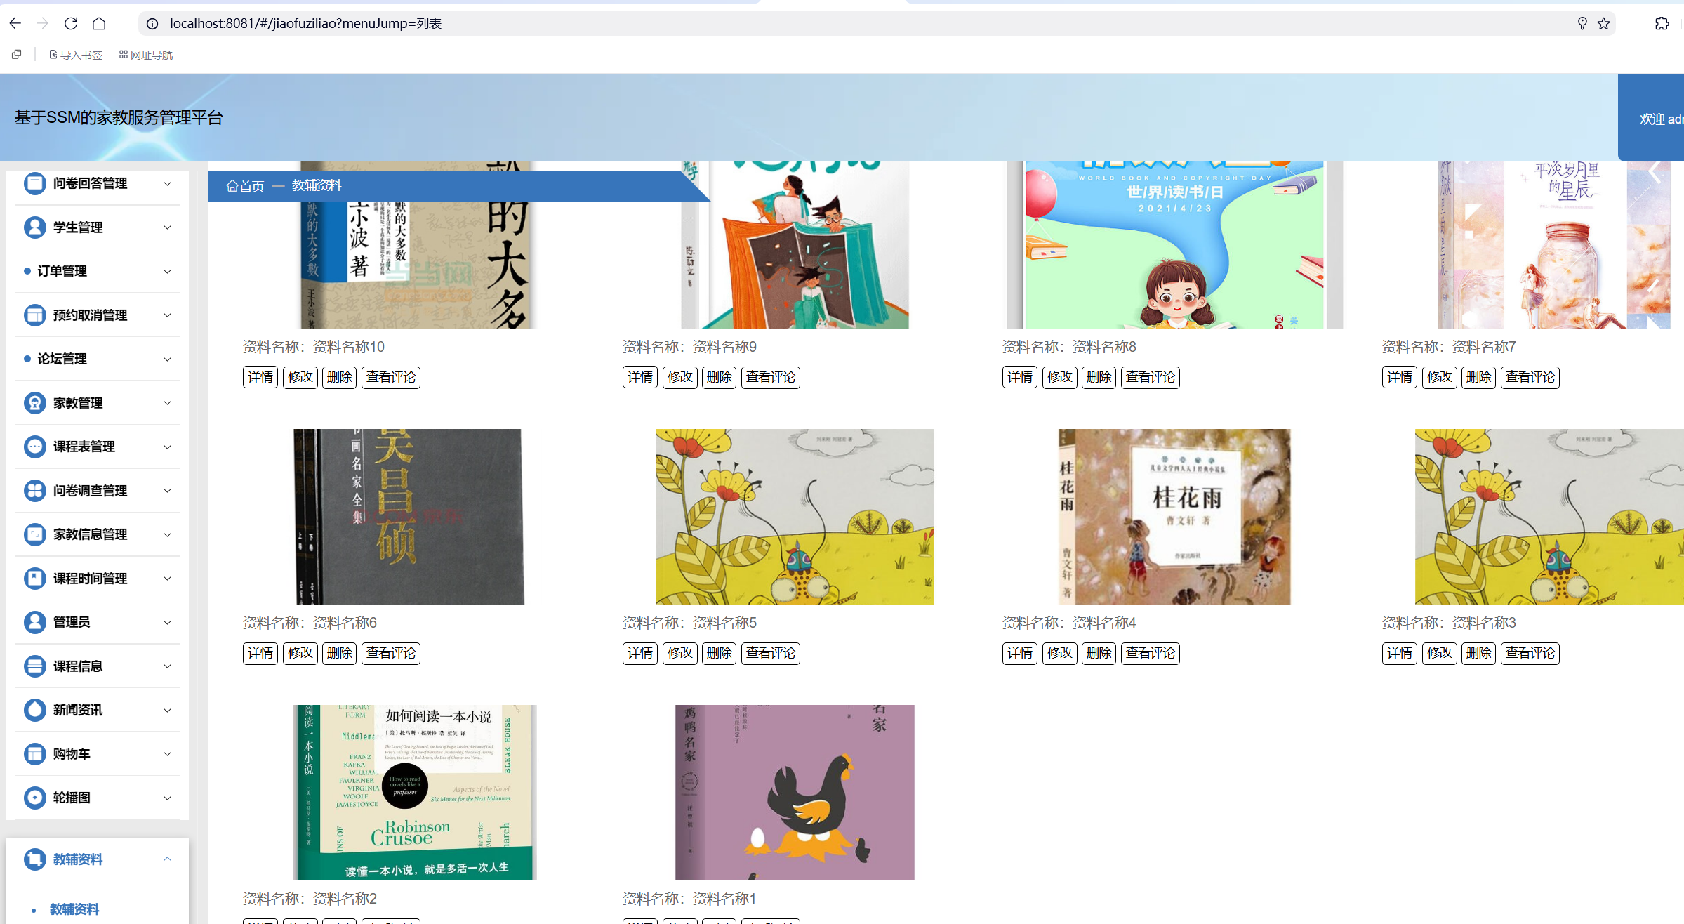Click the 桂花雨 book cover thumbnail
1684x924 pixels.
(1174, 516)
